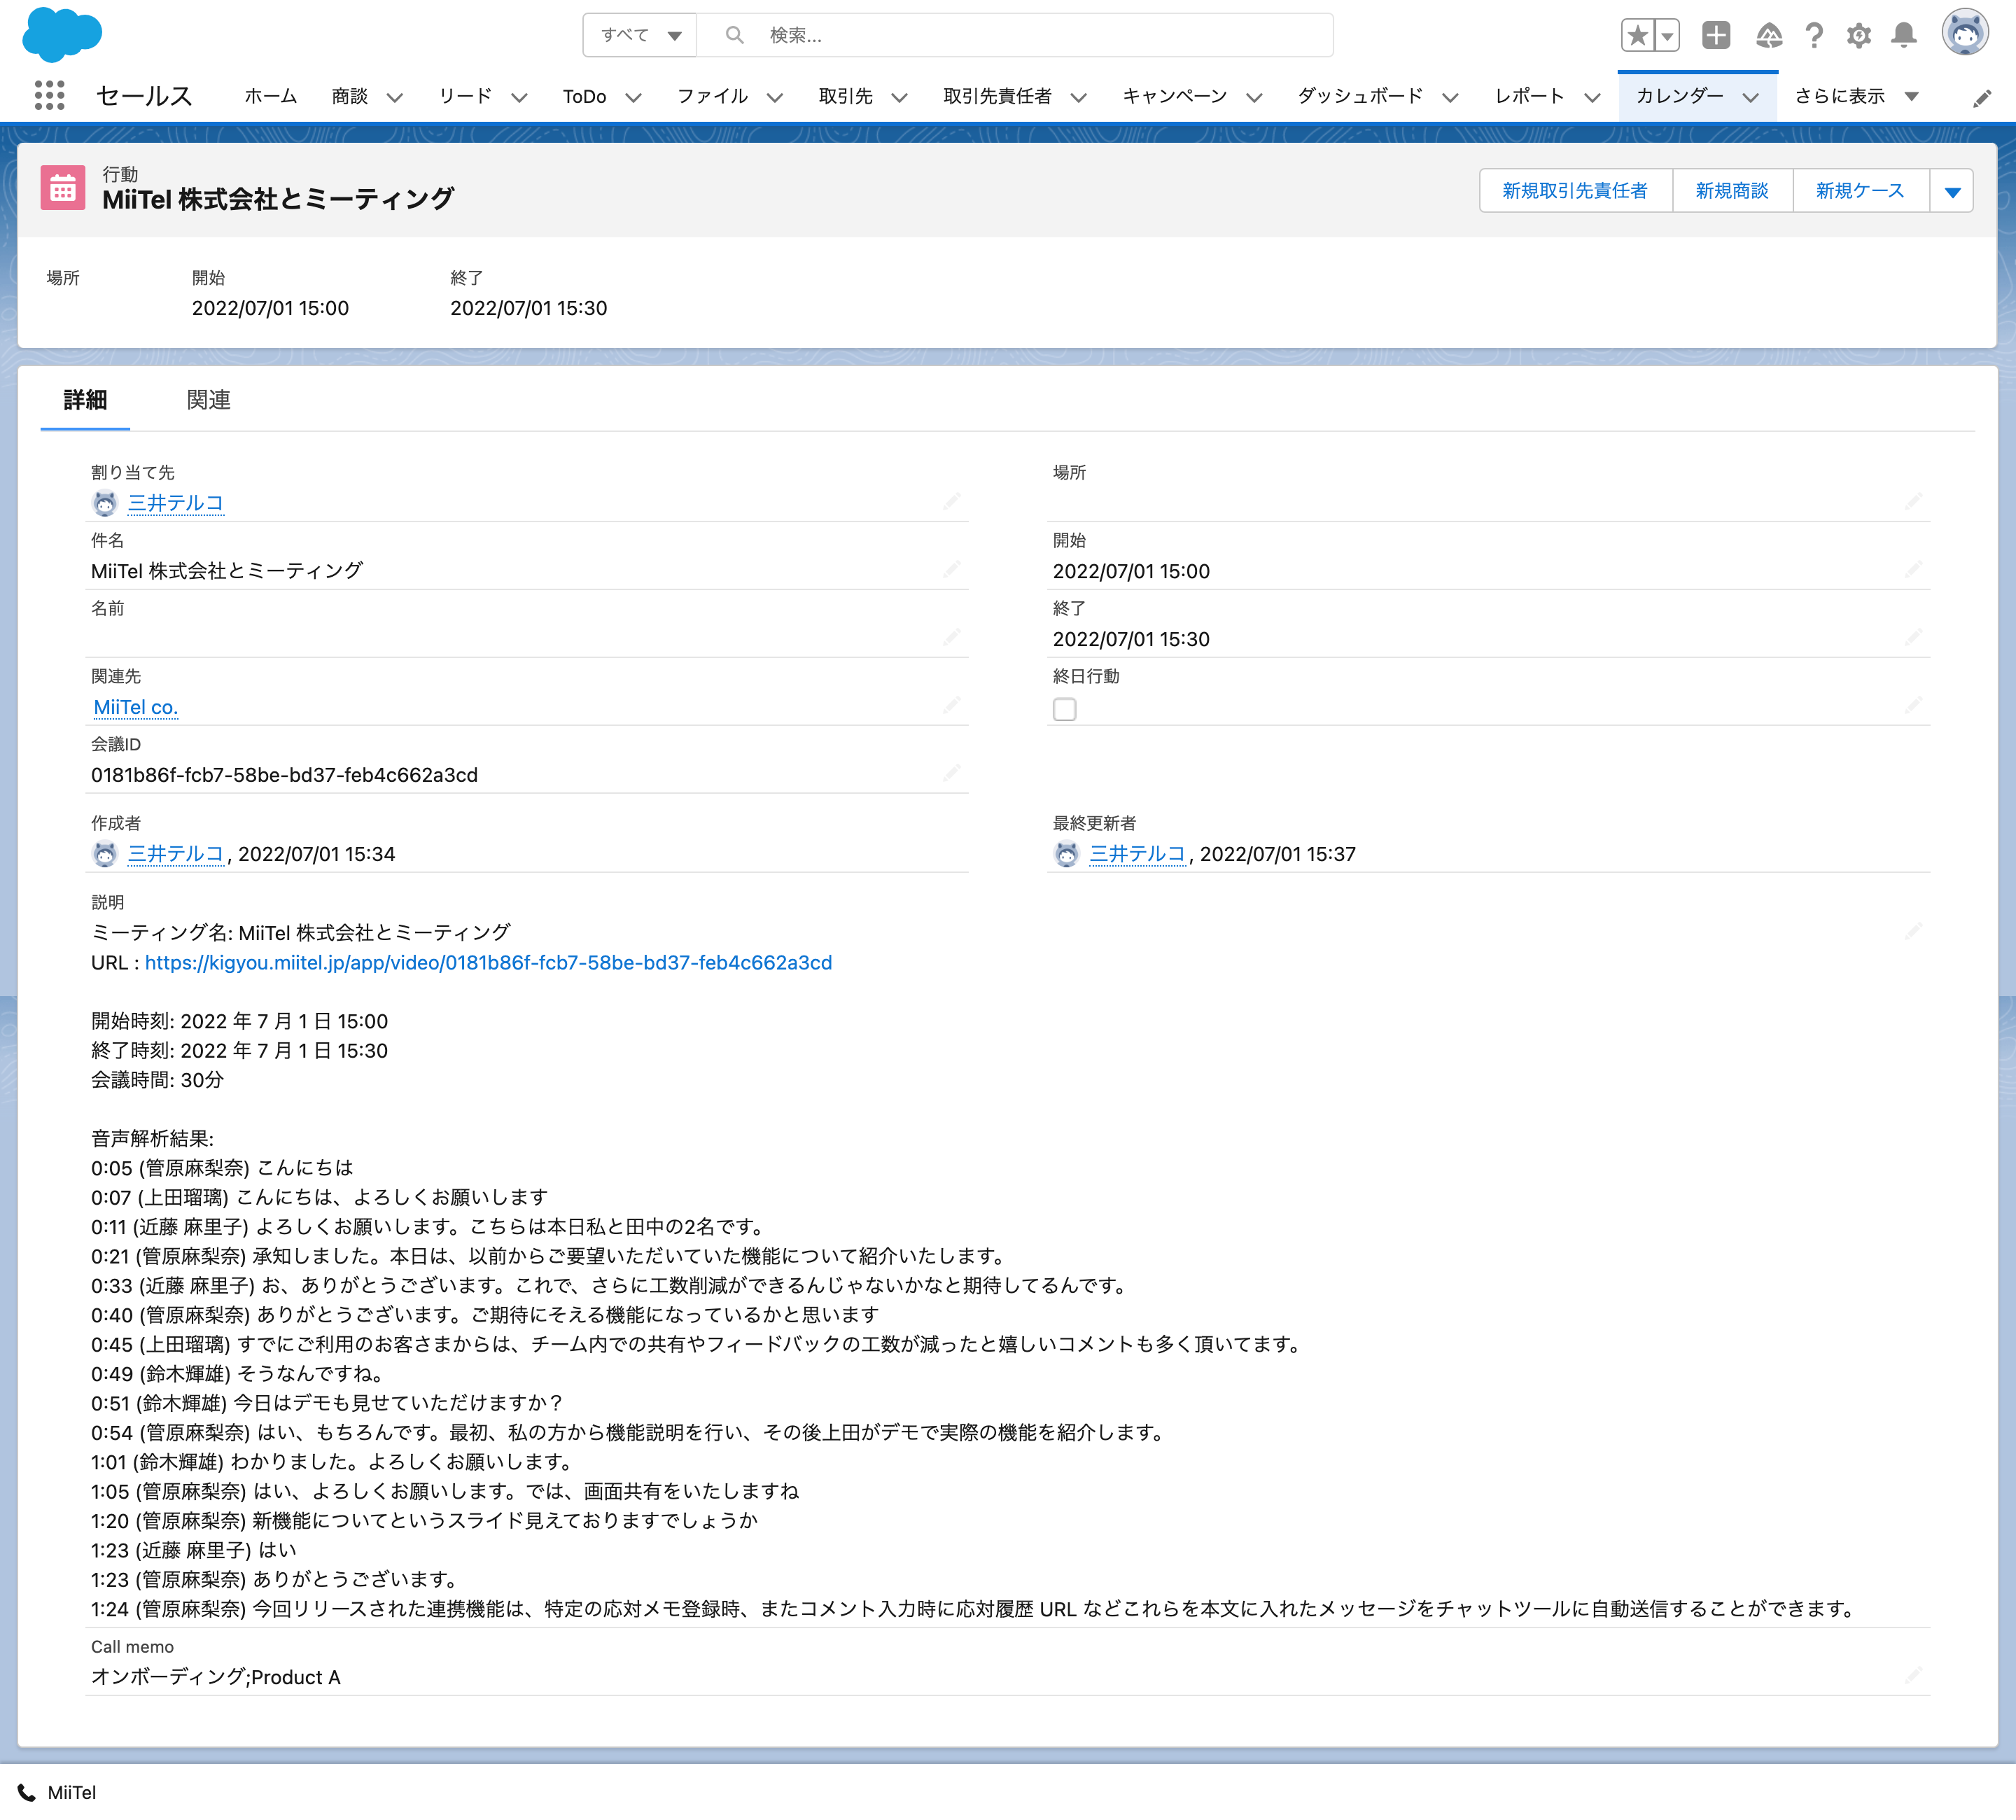The width and height of the screenshot is (2016, 1820).
Task: Edit the 会議ID field pencil icon
Action: click(x=951, y=772)
